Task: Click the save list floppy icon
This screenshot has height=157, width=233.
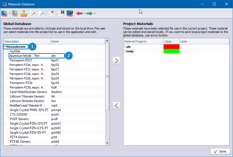Action: pyautogui.click(x=61, y=13)
